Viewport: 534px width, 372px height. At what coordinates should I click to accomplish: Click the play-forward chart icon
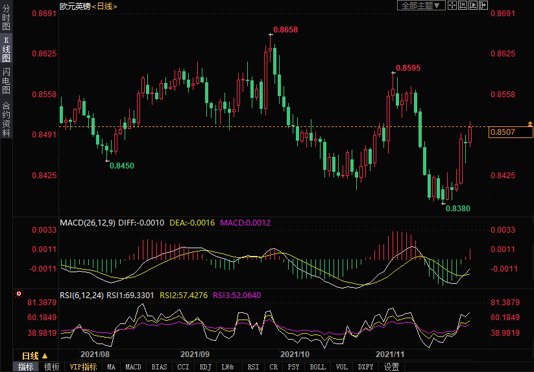pos(472,5)
